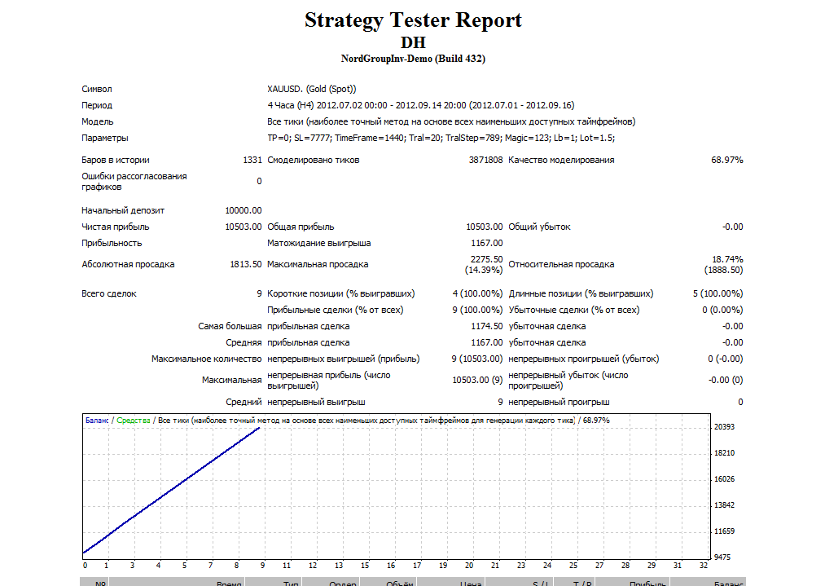The image size is (825, 586).
Task: Click the long positions value 5 (100.00%)
Action: [x=718, y=293]
